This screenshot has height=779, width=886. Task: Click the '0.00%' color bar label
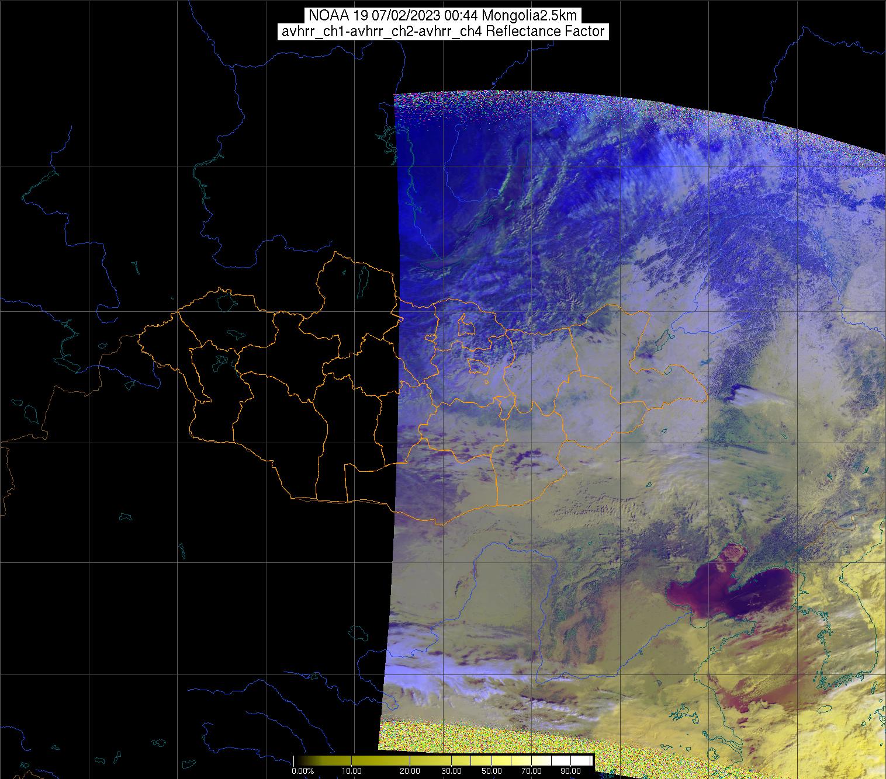[x=303, y=771]
